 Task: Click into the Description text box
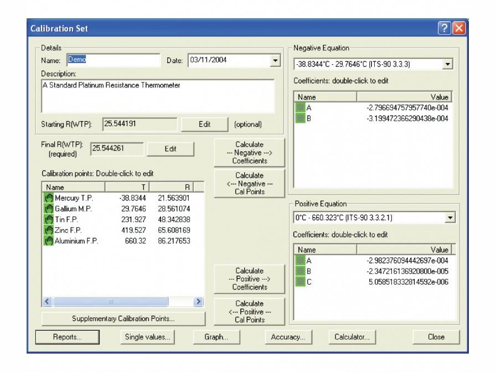158,96
